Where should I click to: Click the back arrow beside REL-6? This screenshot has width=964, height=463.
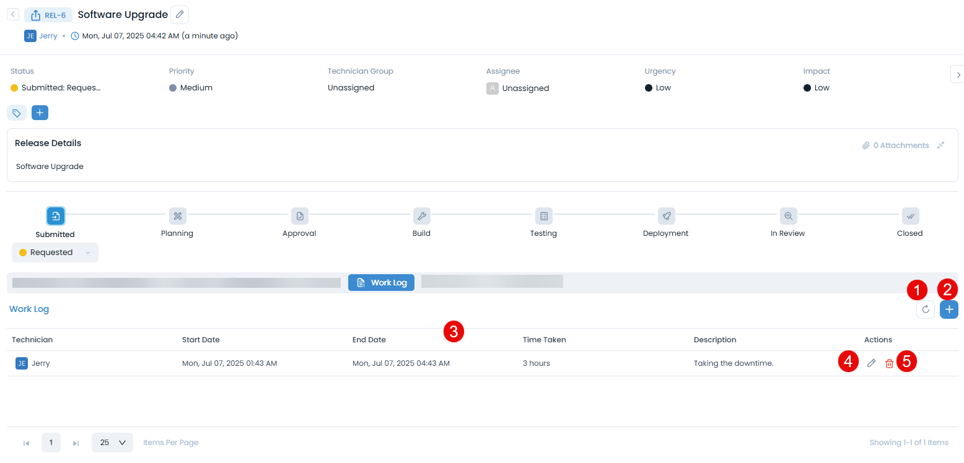coord(13,14)
